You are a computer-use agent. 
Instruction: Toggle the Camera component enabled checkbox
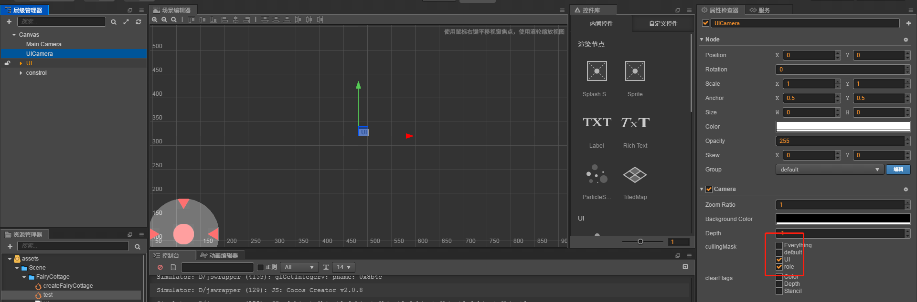(x=709, y=189)
